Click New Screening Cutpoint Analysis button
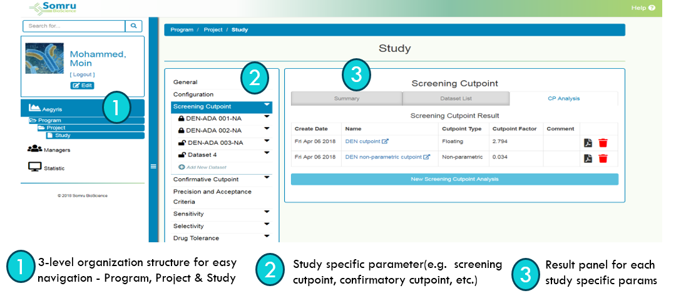The height and width of the screenshot is (303, 676). coord(454,179)
